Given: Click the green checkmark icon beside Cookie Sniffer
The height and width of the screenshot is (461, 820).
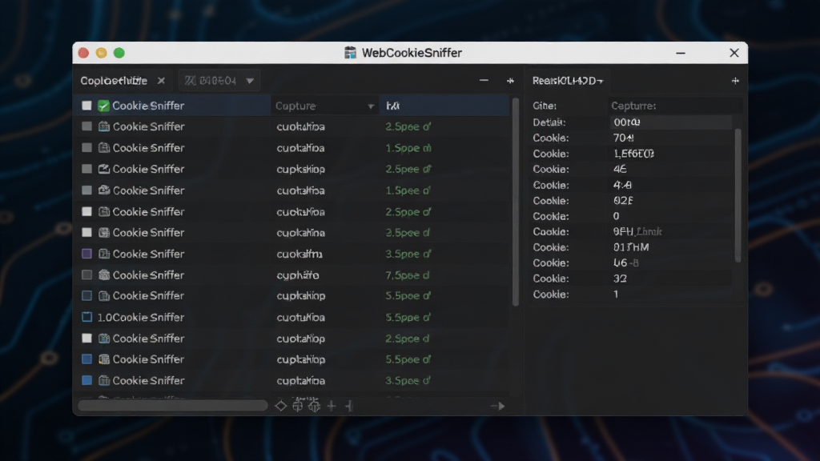Looking at the screenshot, I should point(103,106).
